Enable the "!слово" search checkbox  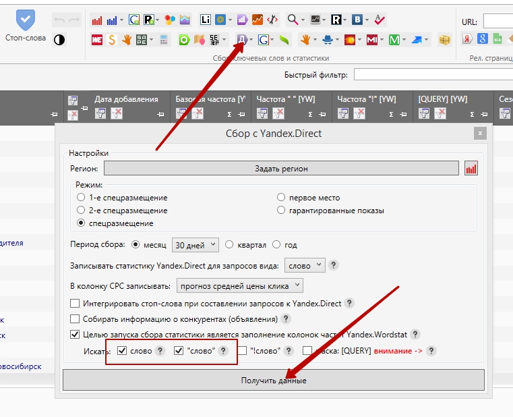point(242,351)
